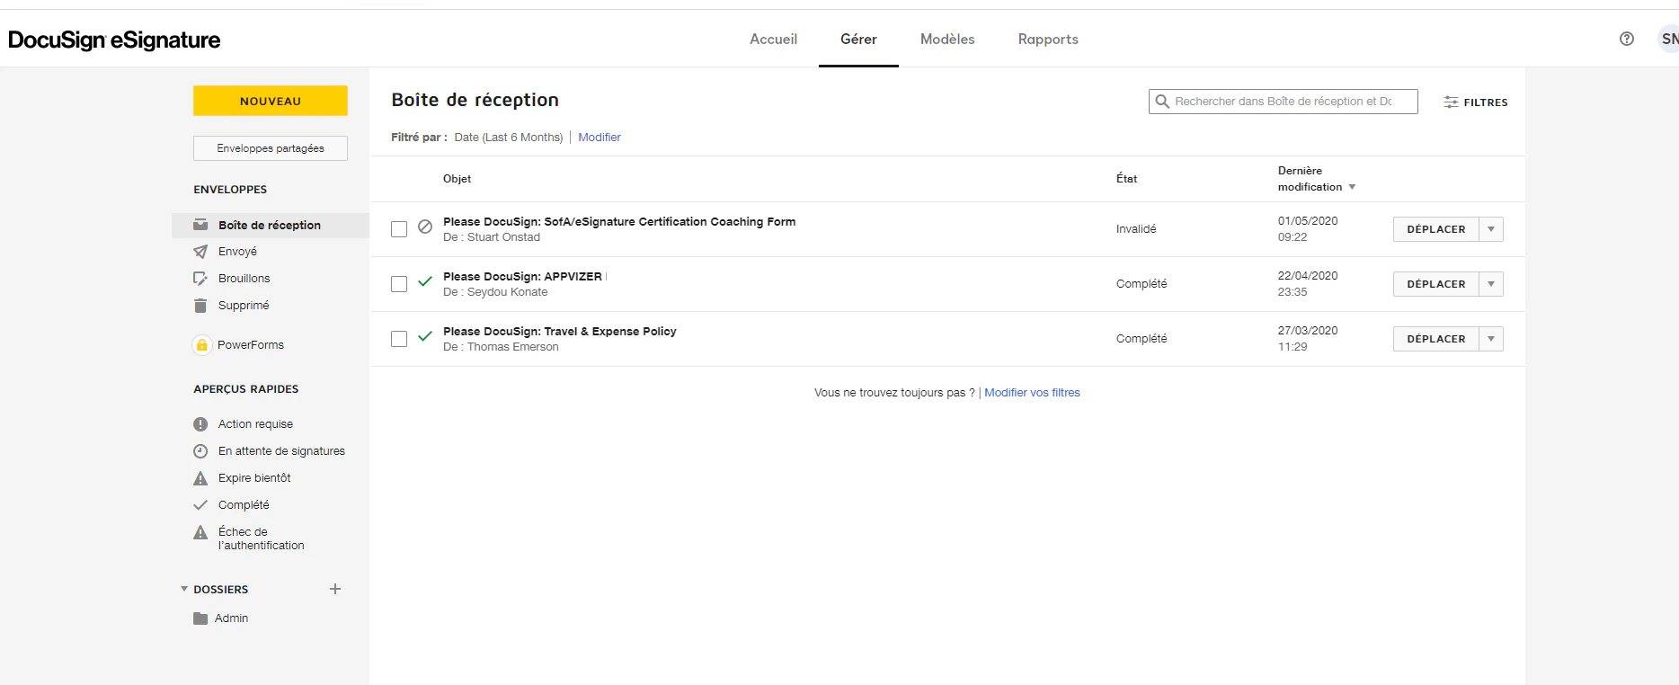Click sender De : Thomas Emerson
Viewport: 1679px width, 685px height.
pyautogui.click(x=501, y=347)
